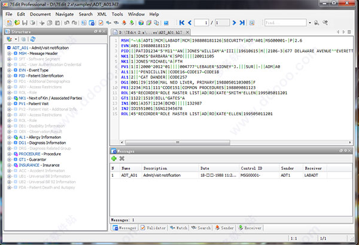The image size is (359, 245).
Task: Switch to the Watch tab
Action: tap(179, 228)
